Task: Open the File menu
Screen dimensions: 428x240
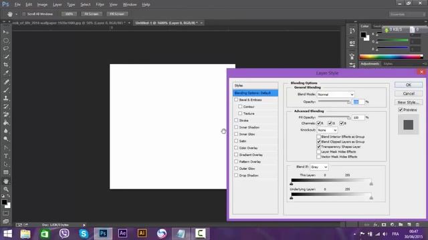Action: 17,5
